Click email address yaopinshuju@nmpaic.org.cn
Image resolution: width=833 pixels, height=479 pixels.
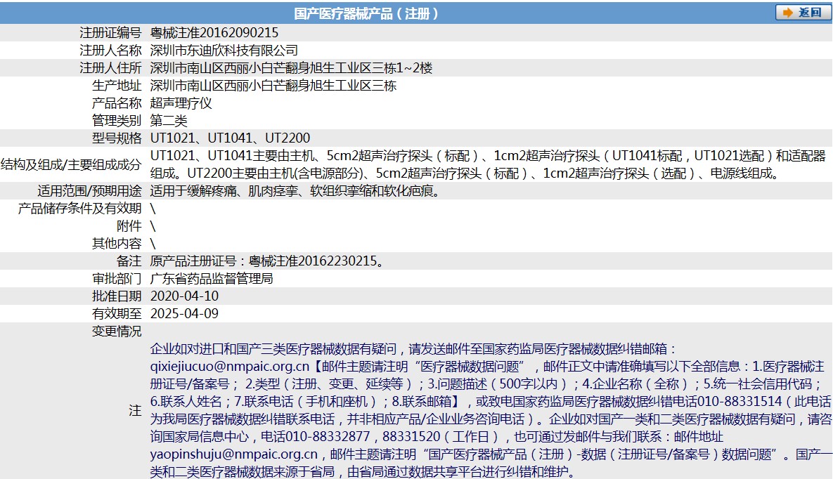pos(234,454)
